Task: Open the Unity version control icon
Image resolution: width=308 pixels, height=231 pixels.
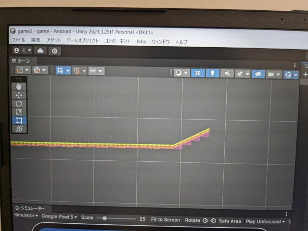Action: [55, 51]
